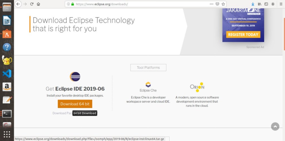Open the Orion logo link

(197, 87)
